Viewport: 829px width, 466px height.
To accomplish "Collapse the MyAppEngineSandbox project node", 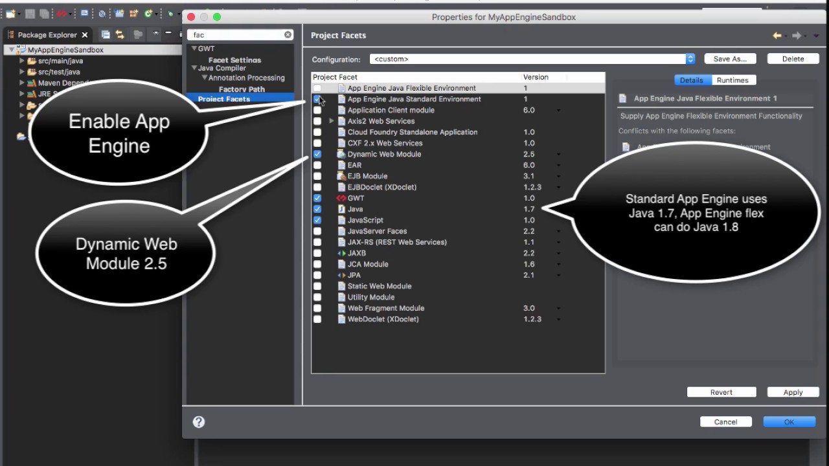I will 12,50.
